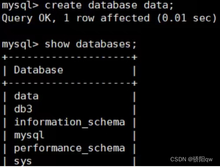Select the 'performance_schema' row
The height and width of the screenshot is (167, 220).
(x=69, y=149)
